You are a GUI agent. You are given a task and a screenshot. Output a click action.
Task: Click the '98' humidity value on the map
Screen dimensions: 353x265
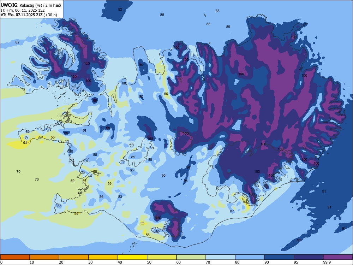point(30,74)
